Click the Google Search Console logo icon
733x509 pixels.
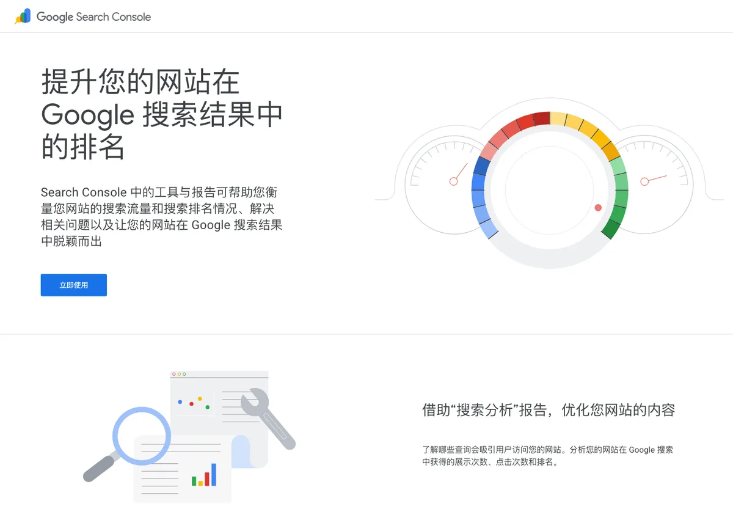click(x=23, y=16)
